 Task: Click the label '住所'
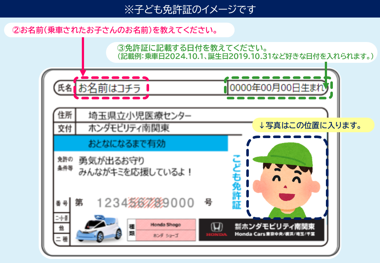point(65,115)
